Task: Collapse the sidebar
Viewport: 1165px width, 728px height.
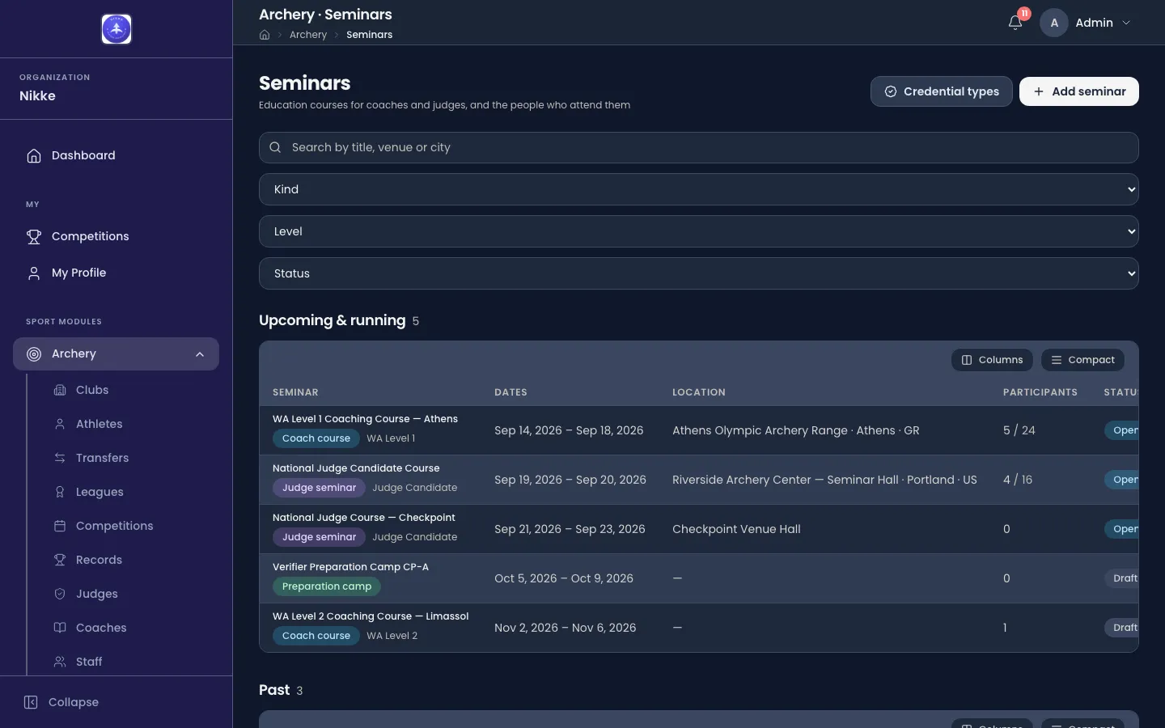Action: click(61, 702)
